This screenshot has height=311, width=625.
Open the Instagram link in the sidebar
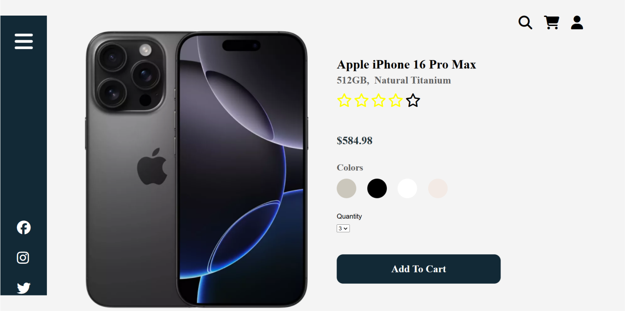(23, 258)
